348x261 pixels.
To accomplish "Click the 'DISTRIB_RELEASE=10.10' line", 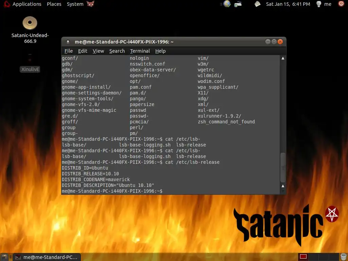I will pos(90,174).
